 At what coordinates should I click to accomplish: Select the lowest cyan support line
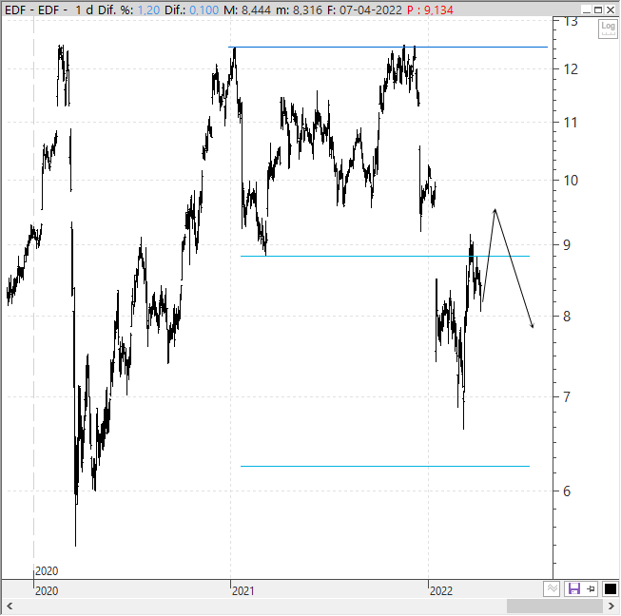385,467
